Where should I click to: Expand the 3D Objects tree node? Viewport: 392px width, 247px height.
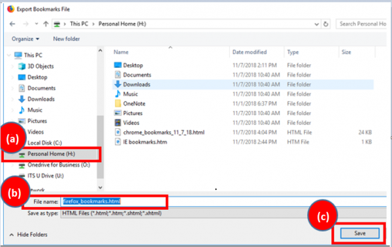click(12, 67)
